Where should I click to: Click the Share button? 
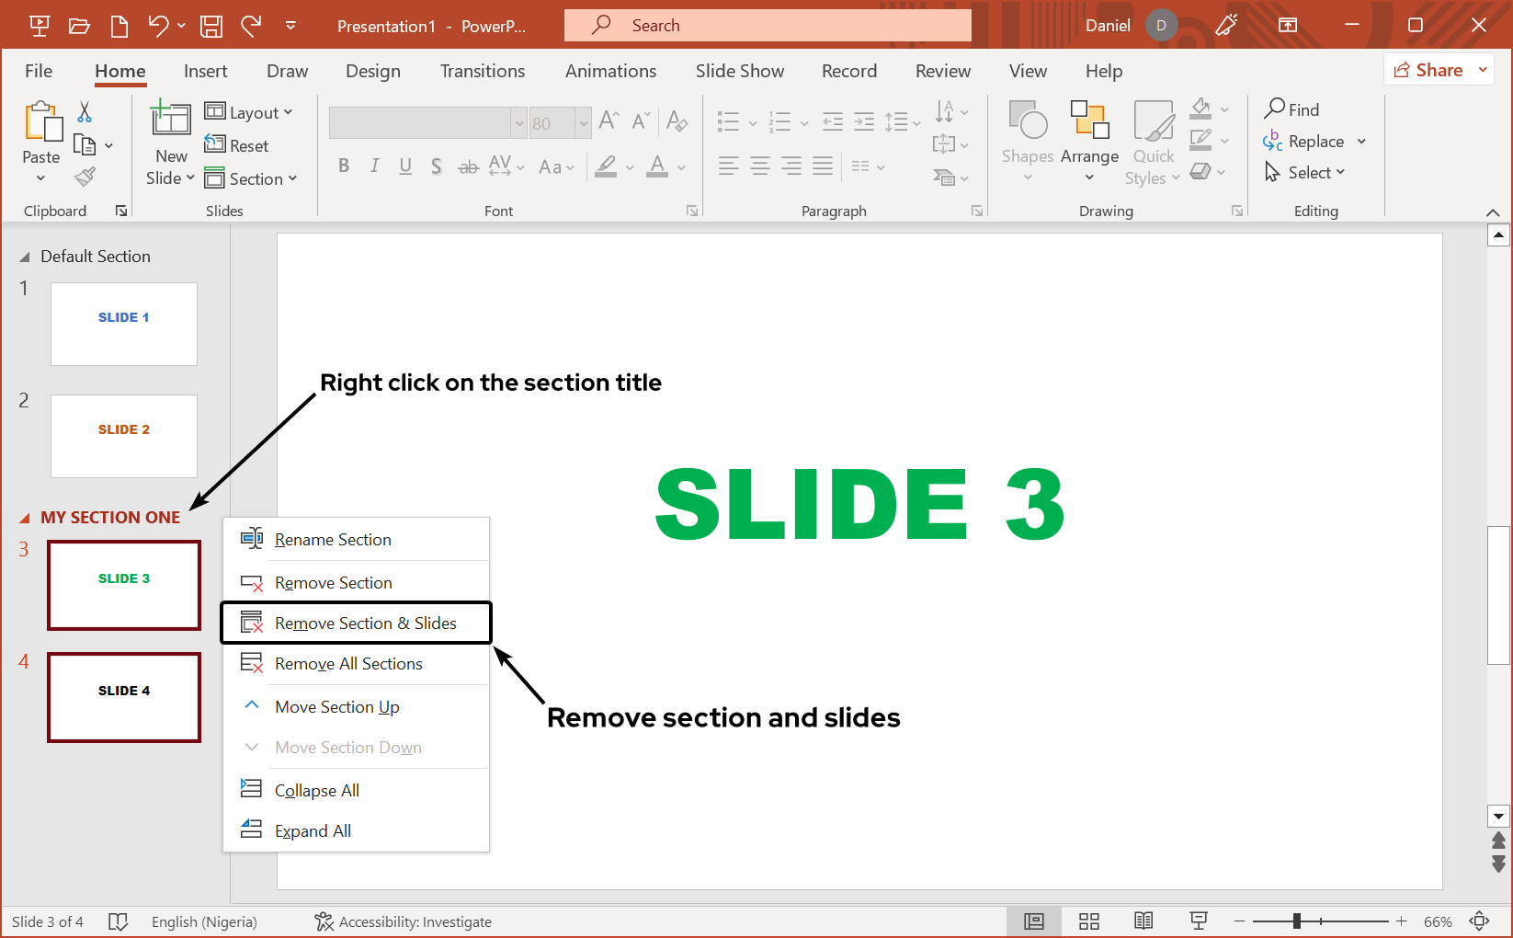[x=1437, y=69]
